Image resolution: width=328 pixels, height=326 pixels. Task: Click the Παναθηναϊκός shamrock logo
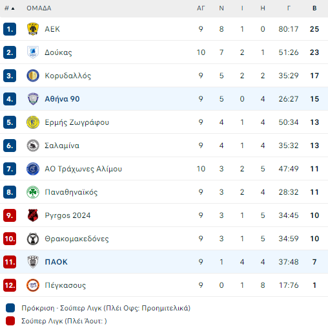tap(33, 192)
